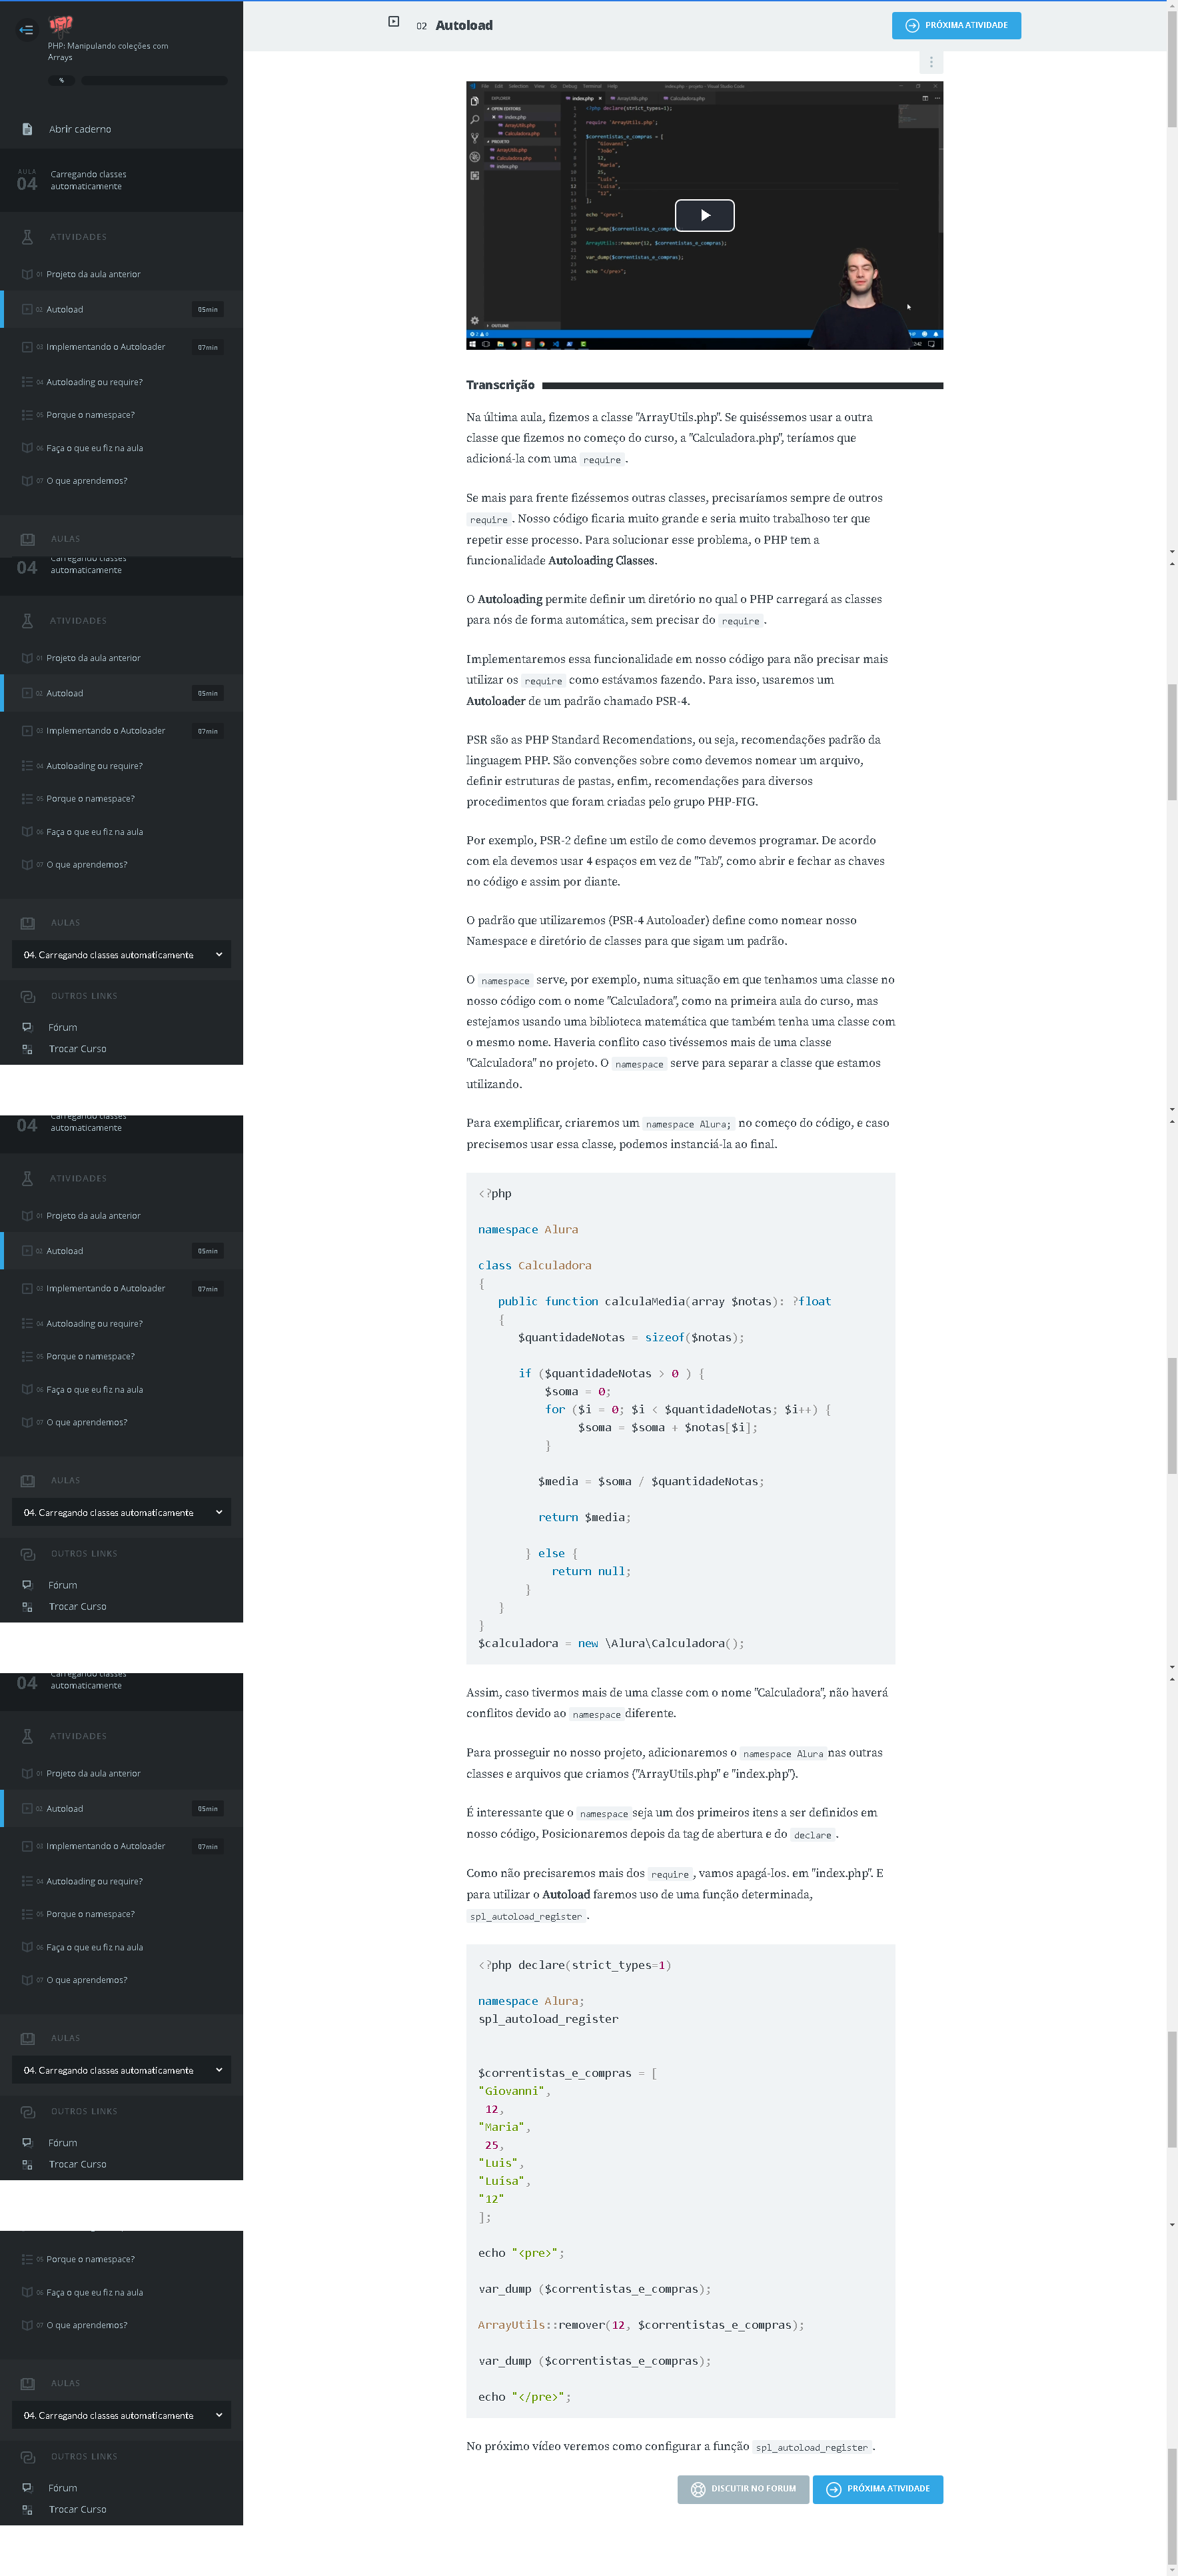1178x2576 pixels.
Task: Click the Discutir no Fórum button
Action: click(x=743, y=2488)
